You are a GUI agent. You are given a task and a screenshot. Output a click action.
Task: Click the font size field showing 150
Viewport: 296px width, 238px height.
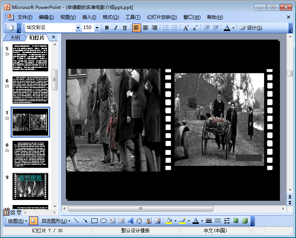pos(88,28)
